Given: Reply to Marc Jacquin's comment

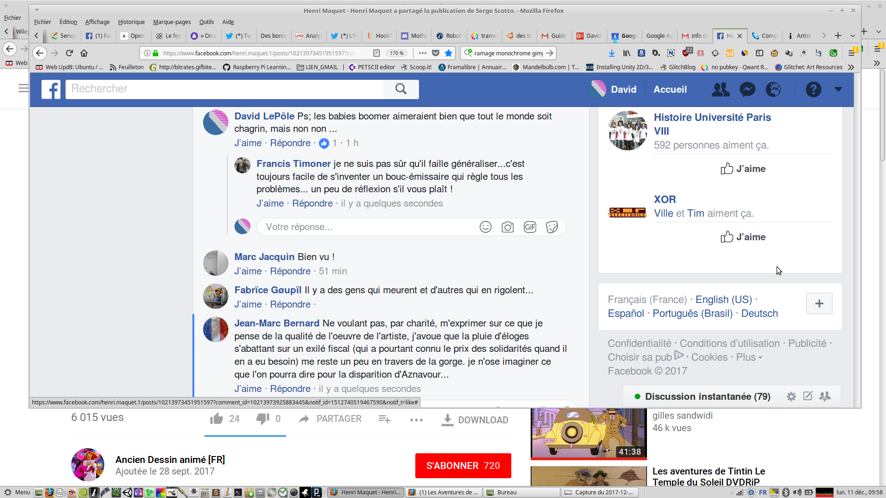Looking at the screenshot, I should (x=290, y=271).
